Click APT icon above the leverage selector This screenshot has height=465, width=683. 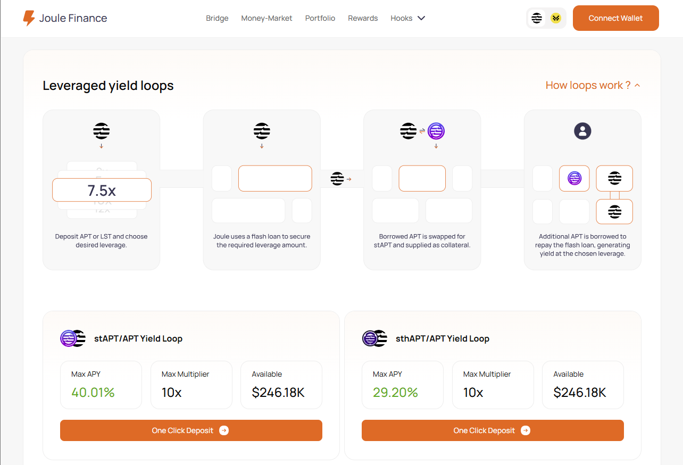coord(102,130)
